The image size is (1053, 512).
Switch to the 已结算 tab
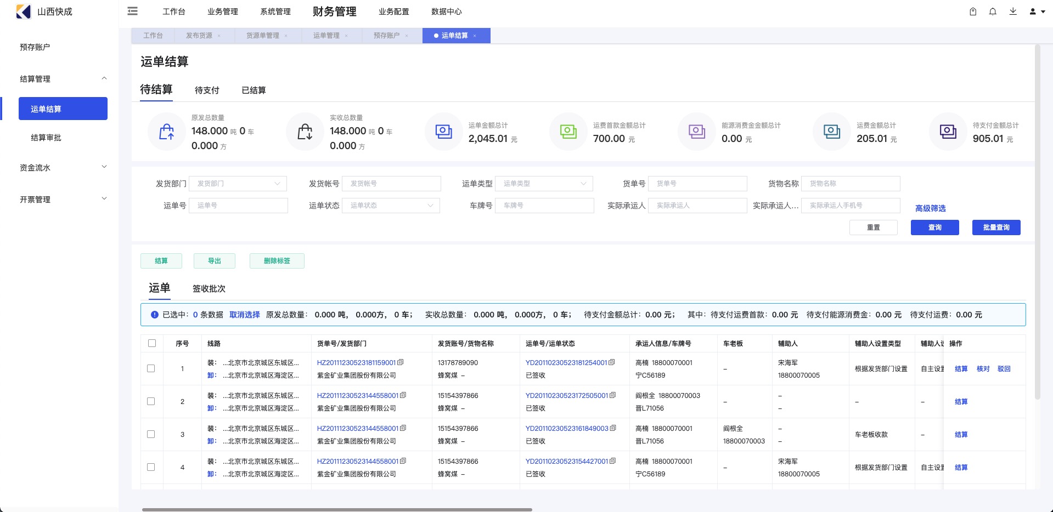[x=254, y=90]
